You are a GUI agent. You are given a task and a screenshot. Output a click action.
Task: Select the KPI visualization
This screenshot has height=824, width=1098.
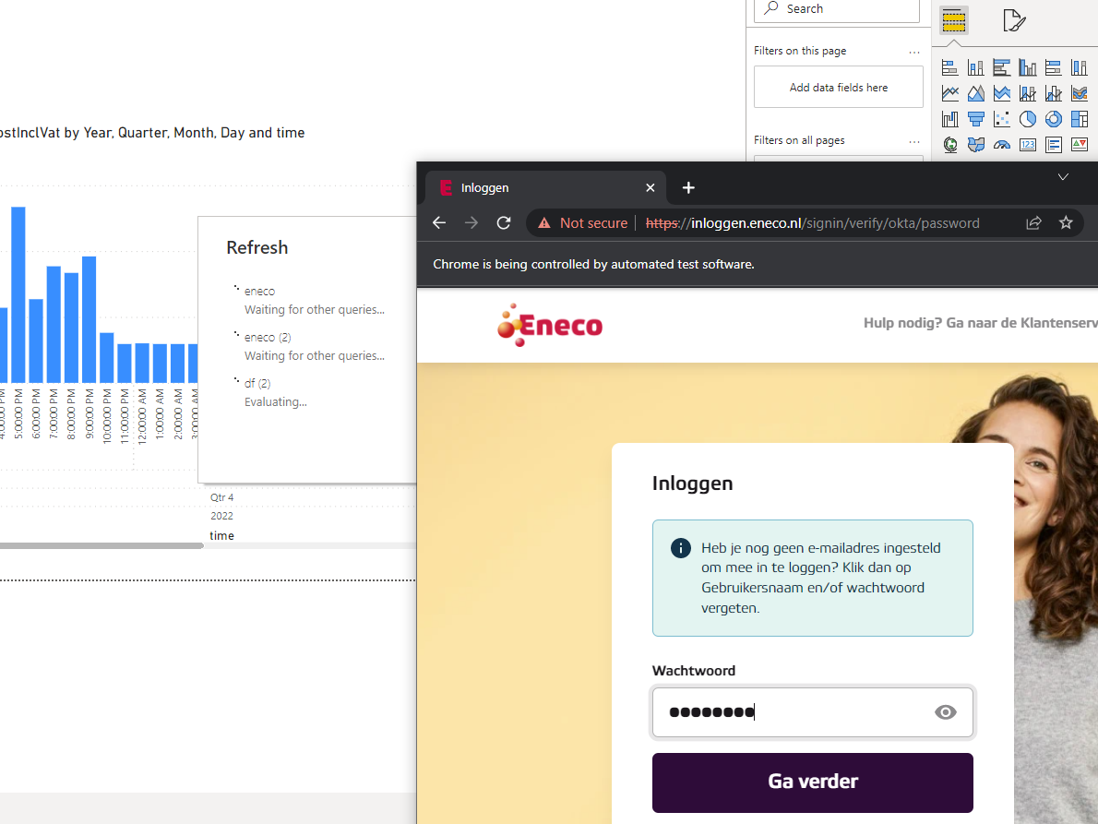[x=1079, y=144]
